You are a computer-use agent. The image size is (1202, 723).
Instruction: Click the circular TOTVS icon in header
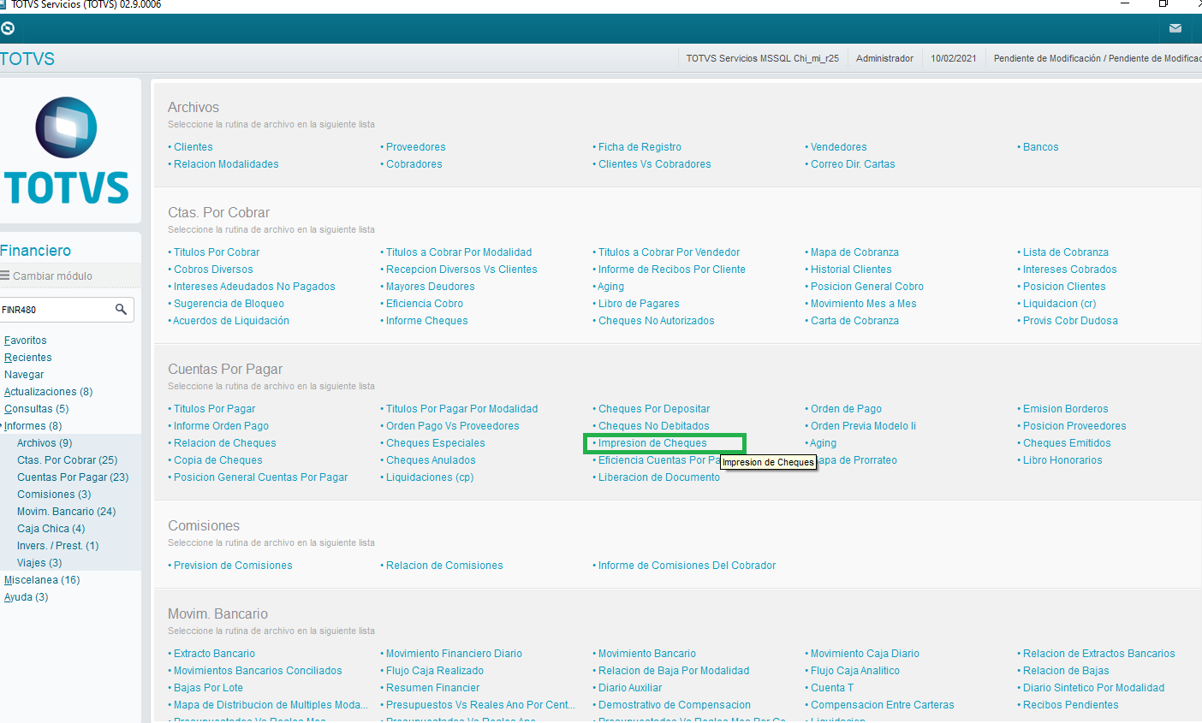coord(8,28)
